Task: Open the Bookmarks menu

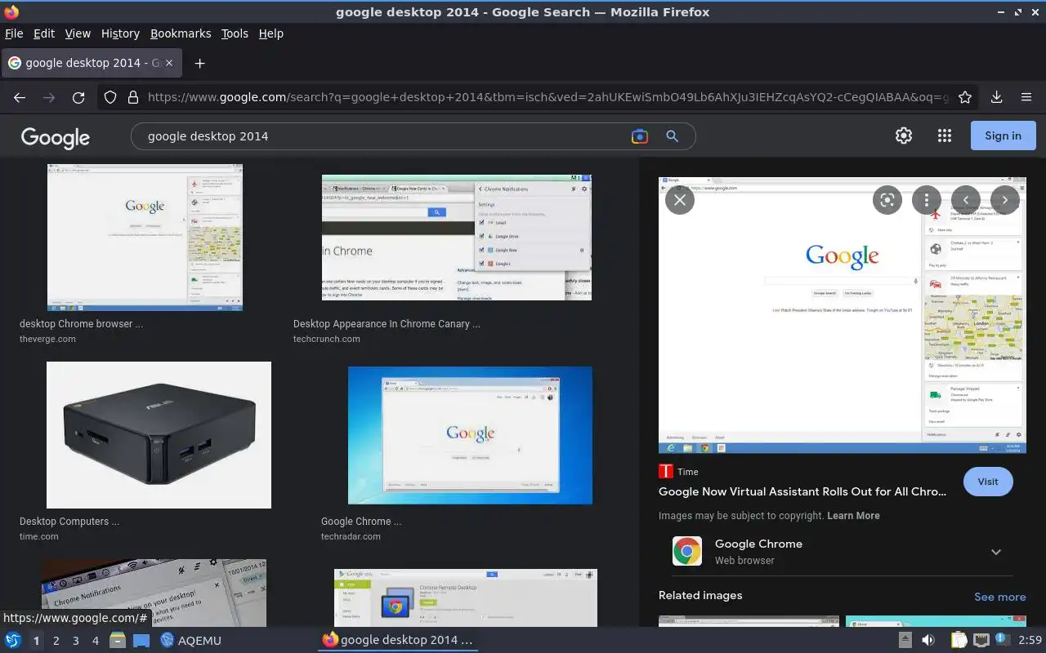Action: click(181, 33)
